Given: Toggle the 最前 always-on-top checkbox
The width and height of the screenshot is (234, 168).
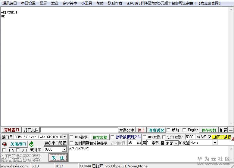Looking at the screenshot, I should tap(168, 130).
